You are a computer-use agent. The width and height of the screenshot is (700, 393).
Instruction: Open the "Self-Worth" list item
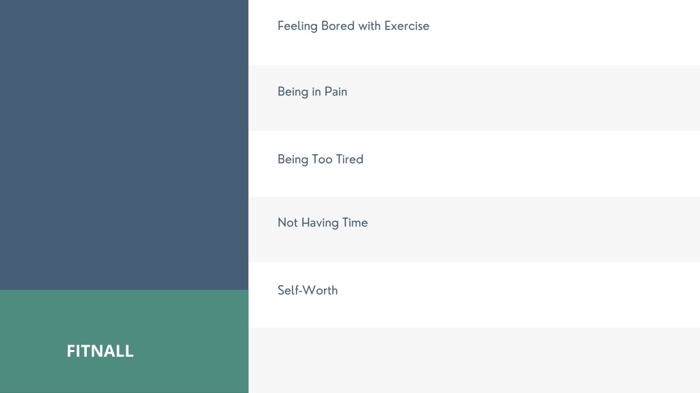click(x=474, y=295)
